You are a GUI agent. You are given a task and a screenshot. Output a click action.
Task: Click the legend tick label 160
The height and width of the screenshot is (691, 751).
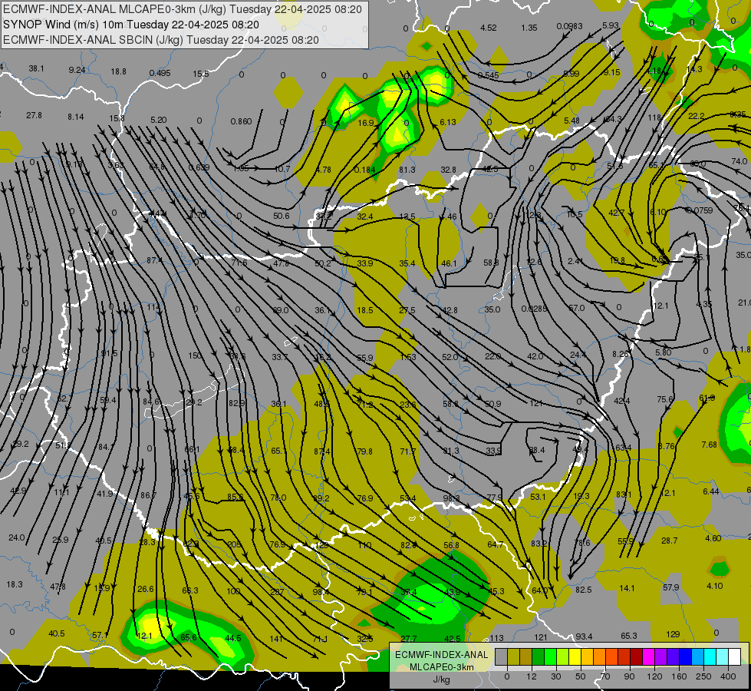coord(679,676)
